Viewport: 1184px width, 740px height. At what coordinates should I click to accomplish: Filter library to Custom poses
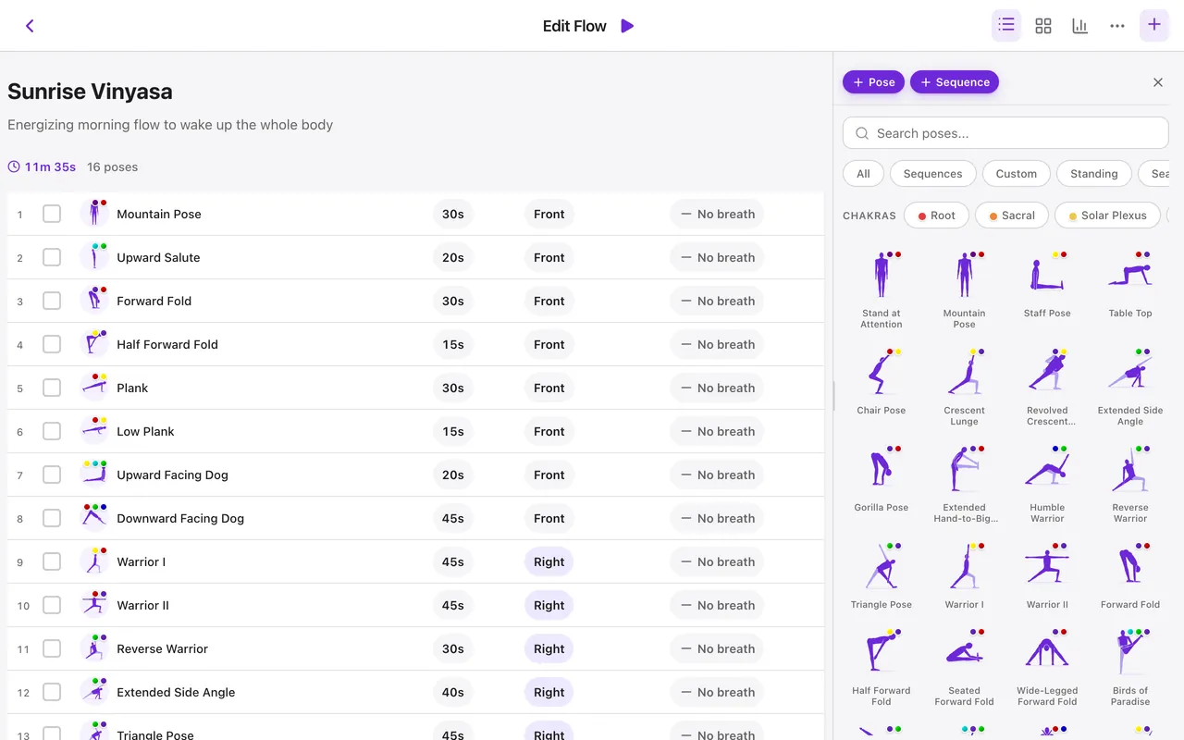[1017, 174]
